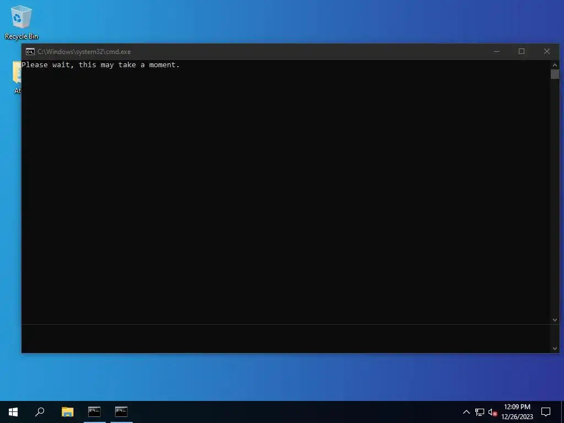Launch File Explorer from the taskbar
Image resolution: width=564 pixels, height=423 pixels.
pyautogui.click(x=67, y=412)
